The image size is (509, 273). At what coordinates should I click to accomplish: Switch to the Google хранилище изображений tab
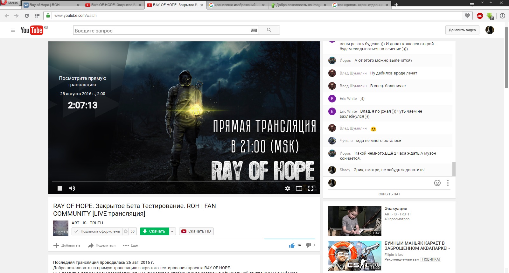236,5
